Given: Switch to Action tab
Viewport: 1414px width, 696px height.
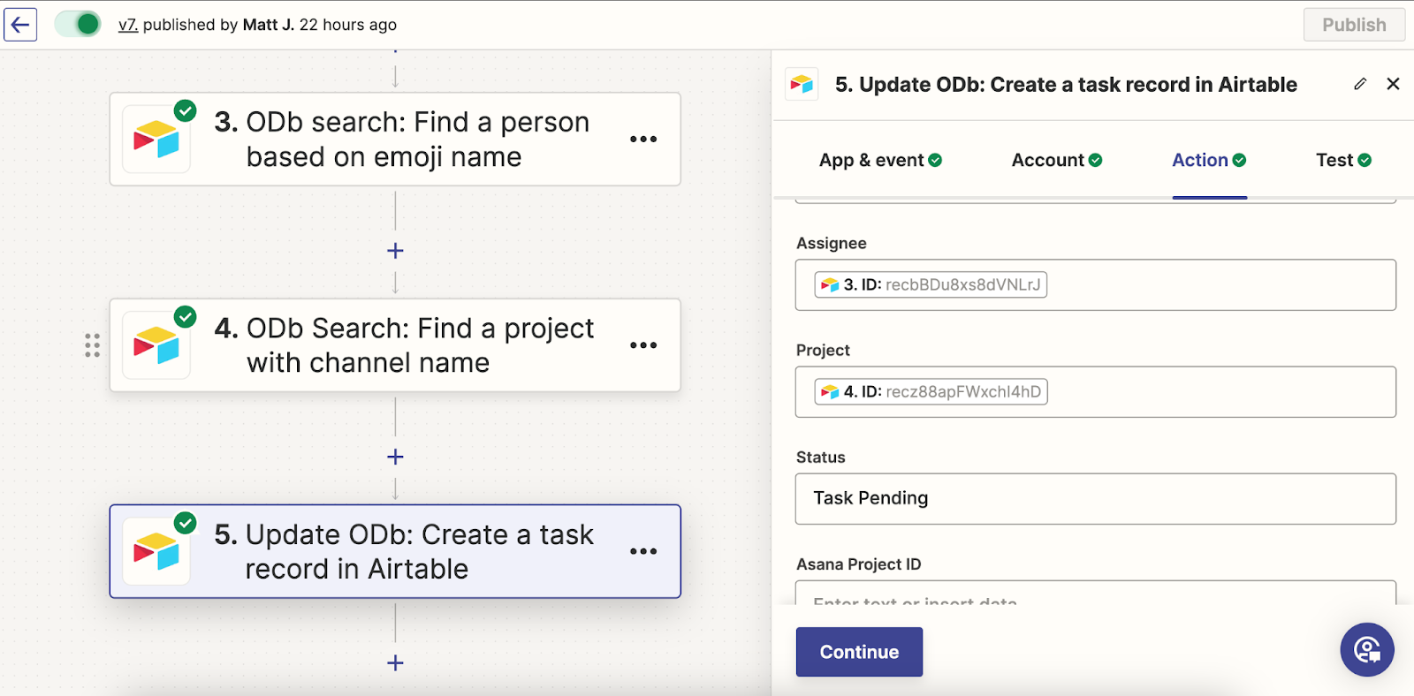Looking at the screenshot, I should coord(1209,160).
